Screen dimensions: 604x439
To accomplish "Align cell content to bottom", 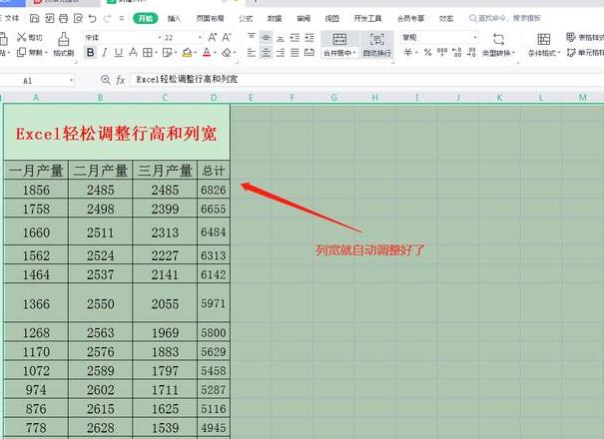I will click(x=281, y=38).
